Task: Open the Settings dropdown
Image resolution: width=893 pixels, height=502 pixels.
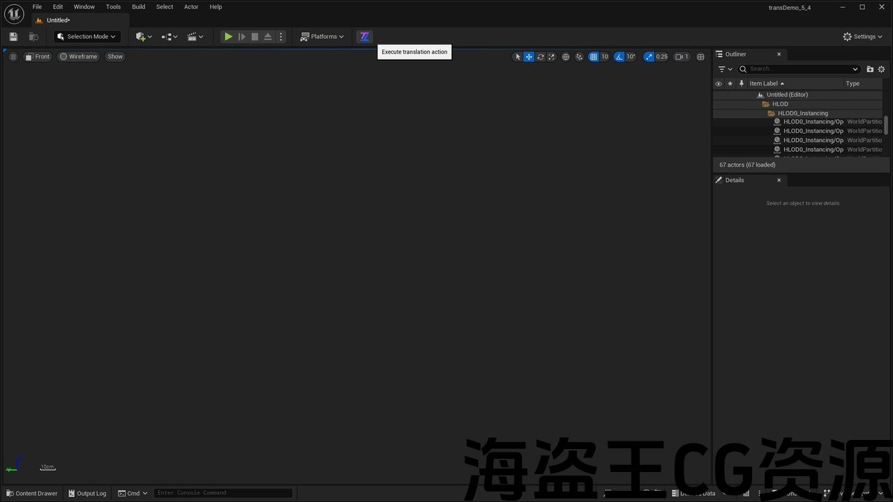Action: coord(862,37)
